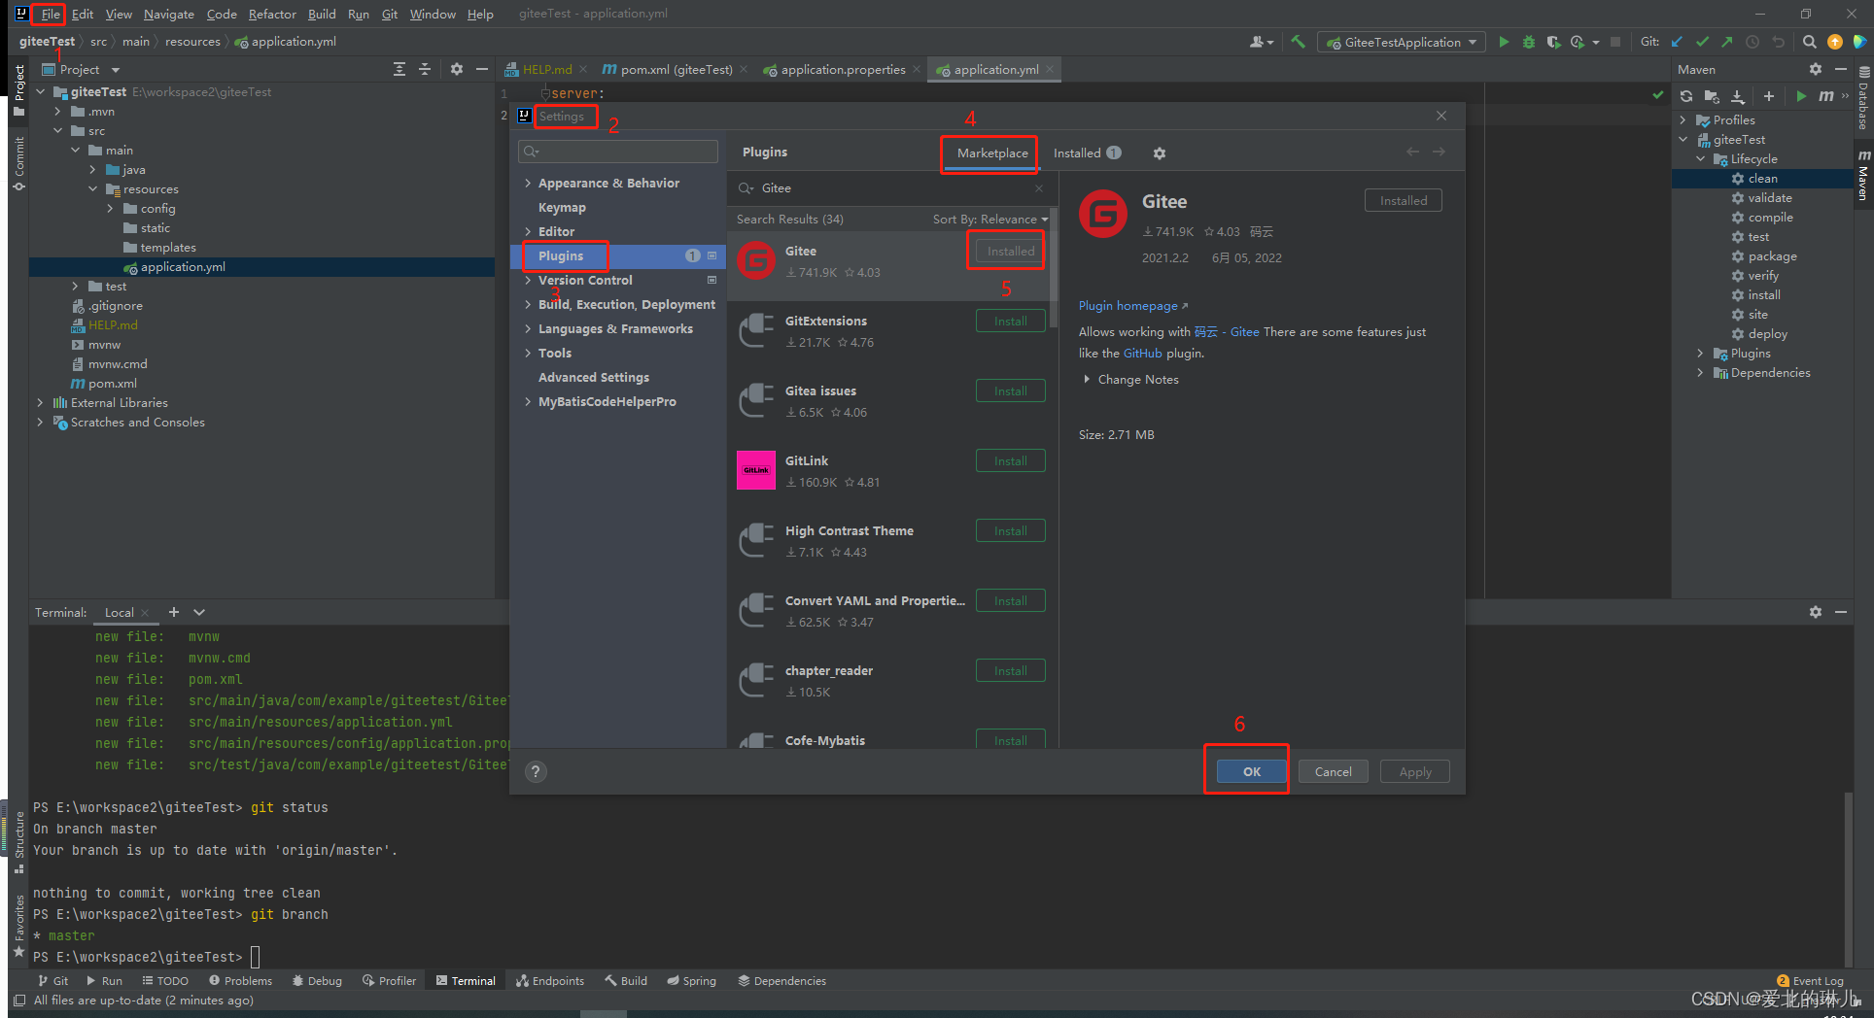
Task: Open Terminal tool window tab
Action: coord(466,981)
